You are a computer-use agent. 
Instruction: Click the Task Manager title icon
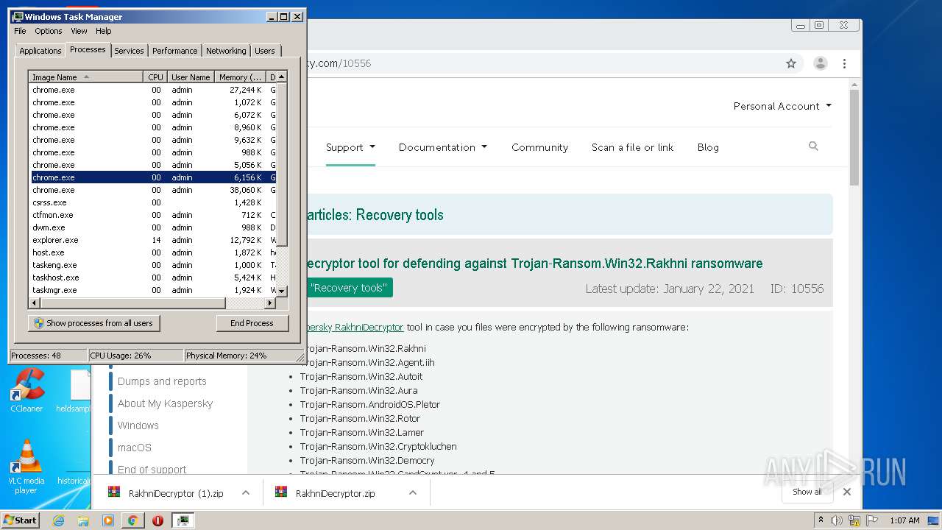pos(18,16)
